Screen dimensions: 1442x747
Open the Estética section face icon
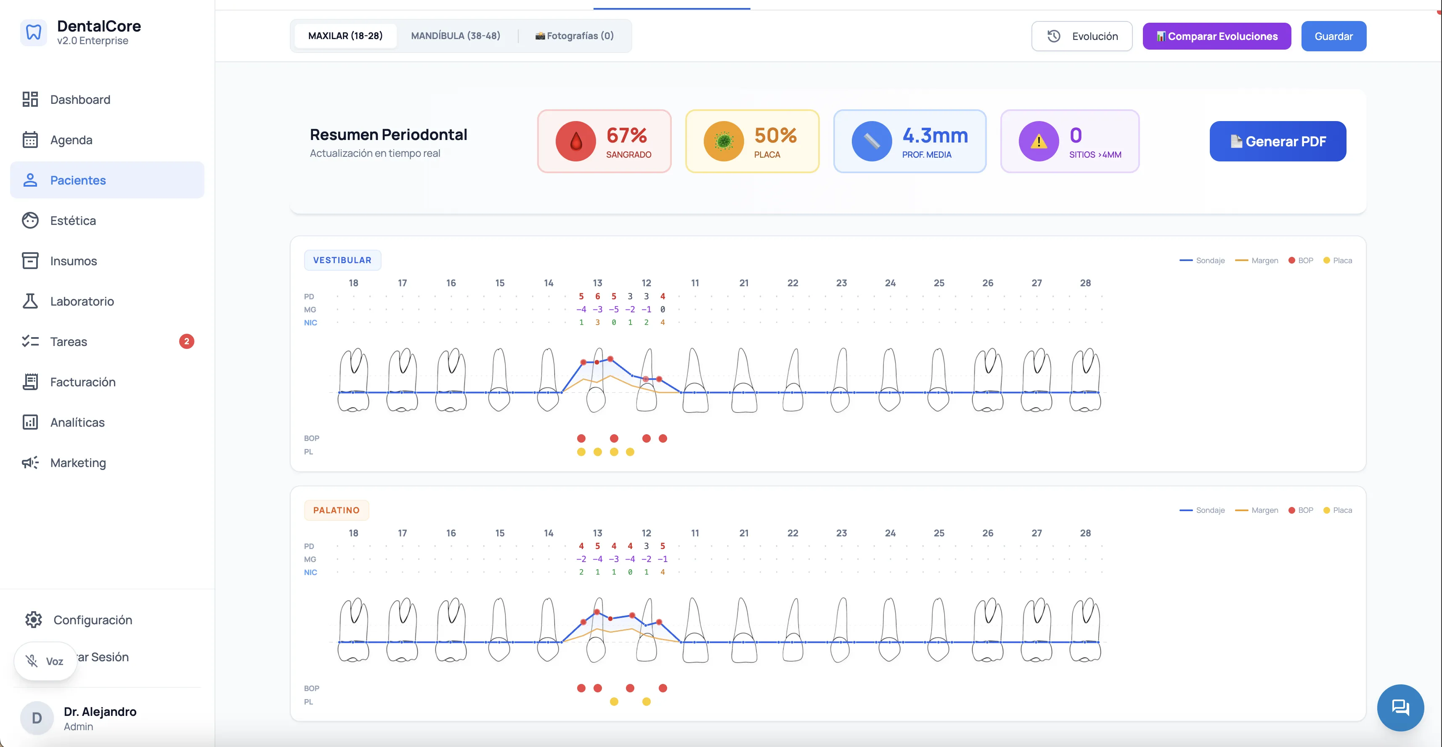tap(30, 220)
